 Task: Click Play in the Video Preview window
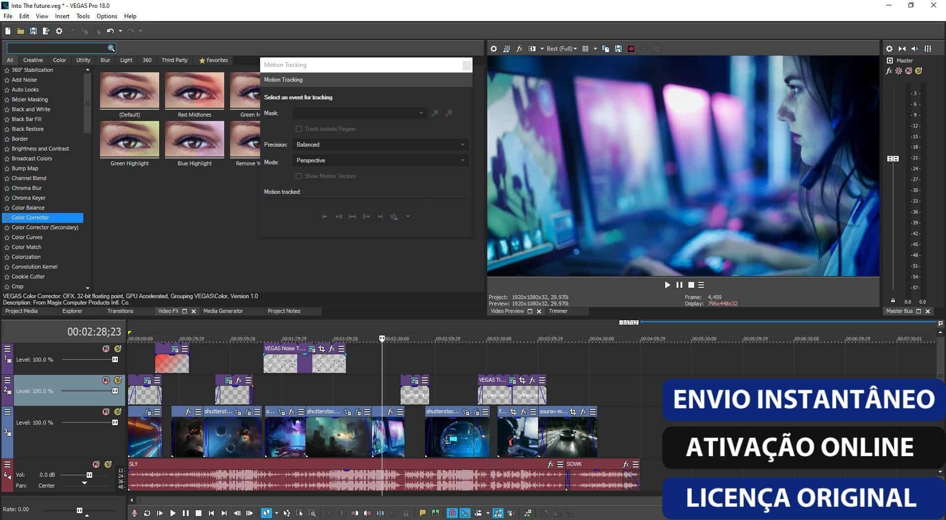pos(667,285)
